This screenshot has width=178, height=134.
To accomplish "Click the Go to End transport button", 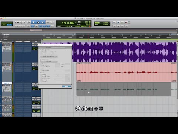I will (126, 26).
